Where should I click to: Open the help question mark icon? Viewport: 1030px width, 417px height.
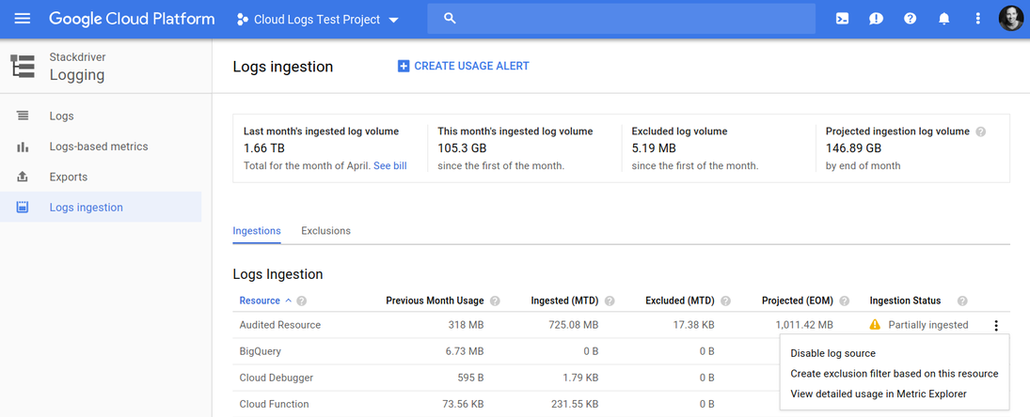910,19
